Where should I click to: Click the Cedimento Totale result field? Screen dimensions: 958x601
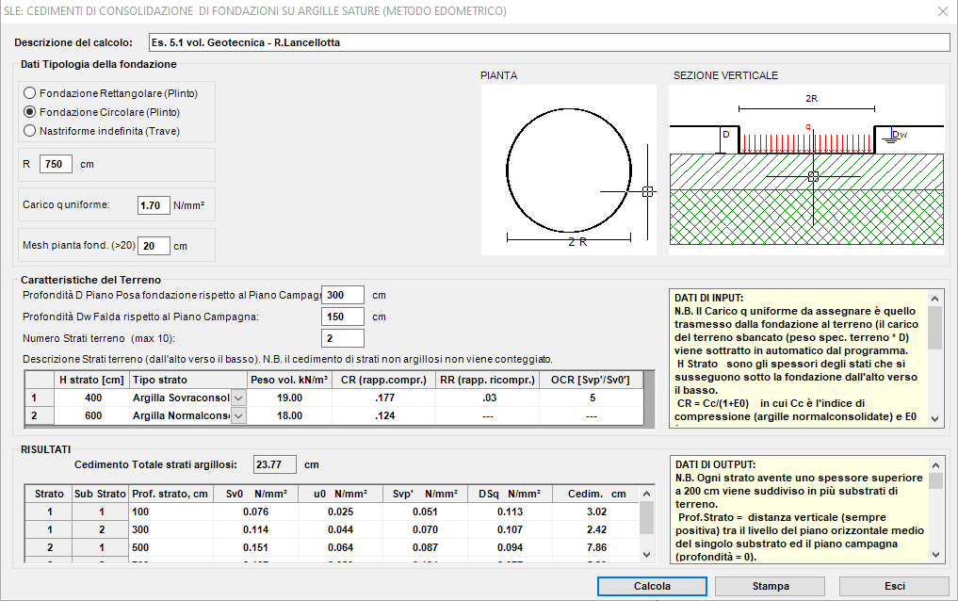click(x=275, y=464)
